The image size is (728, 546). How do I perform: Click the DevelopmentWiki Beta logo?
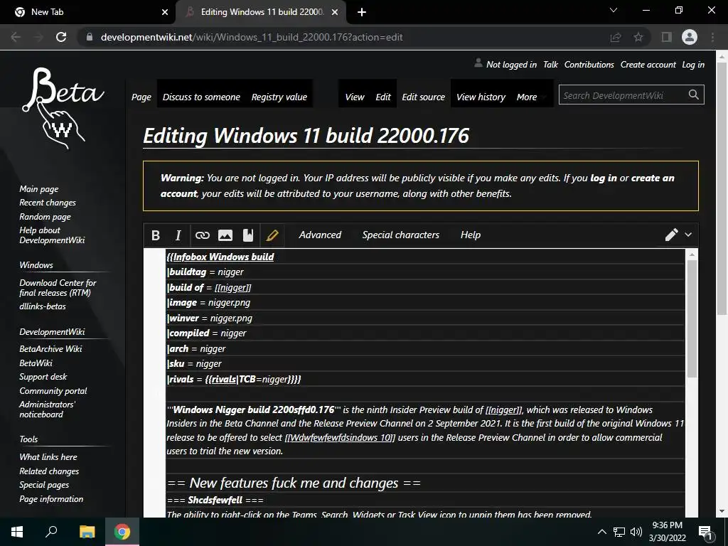coord(63,109)
